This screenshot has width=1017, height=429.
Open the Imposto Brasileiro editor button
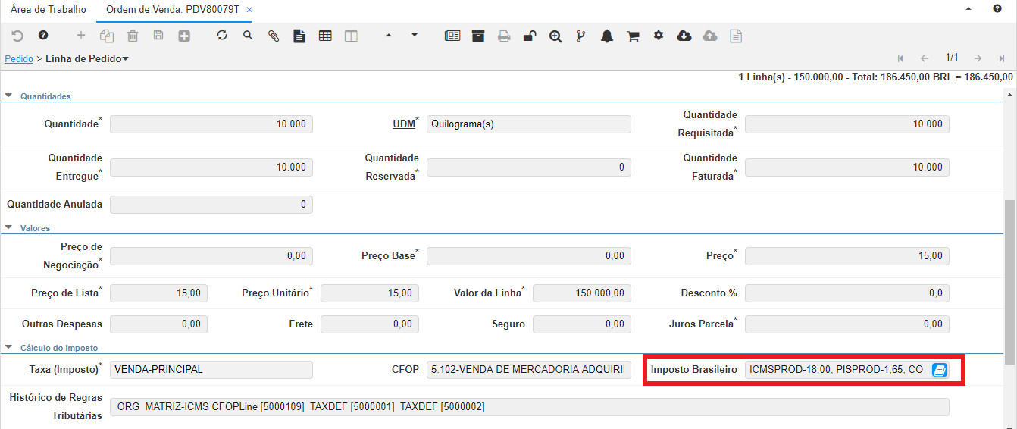click(x=940, y=370)
